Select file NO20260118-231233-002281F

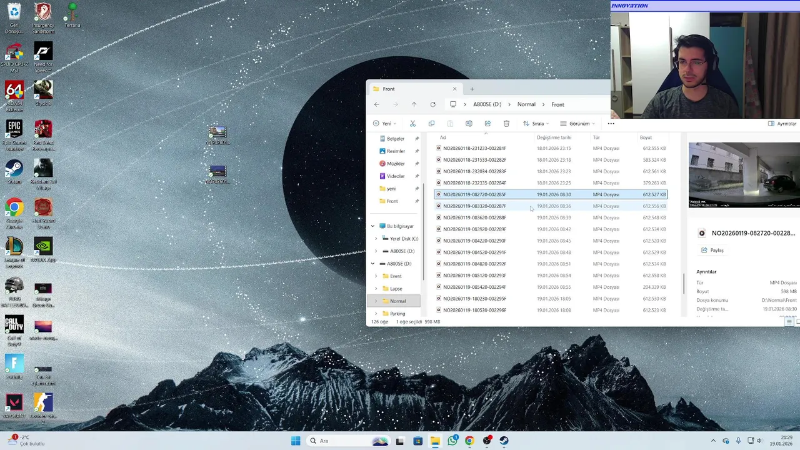pyautogui.click(x=551, y=148)
